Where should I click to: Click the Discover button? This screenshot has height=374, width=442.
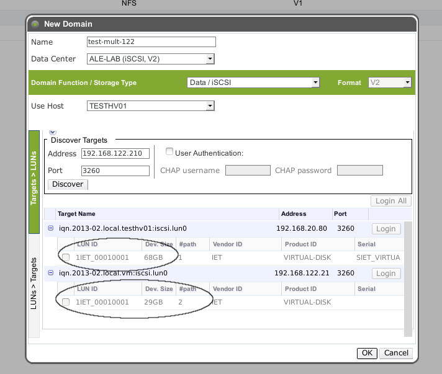(68, 184)
